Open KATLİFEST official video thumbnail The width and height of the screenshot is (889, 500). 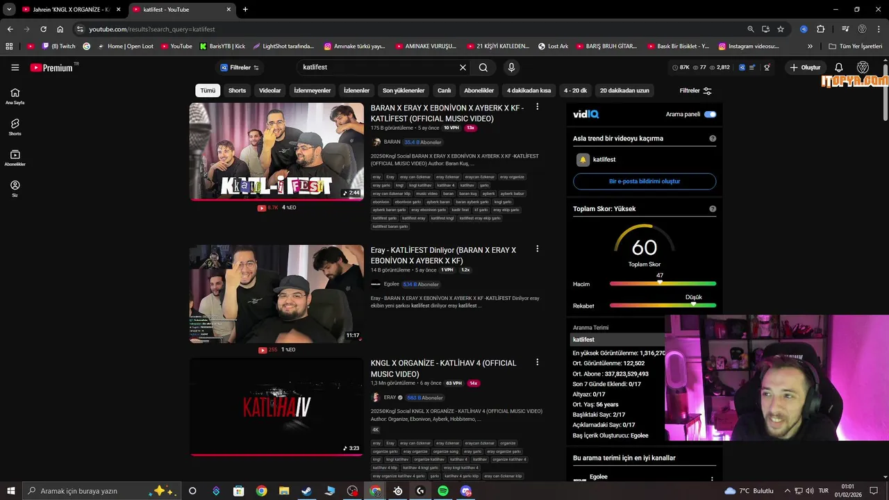276,152
